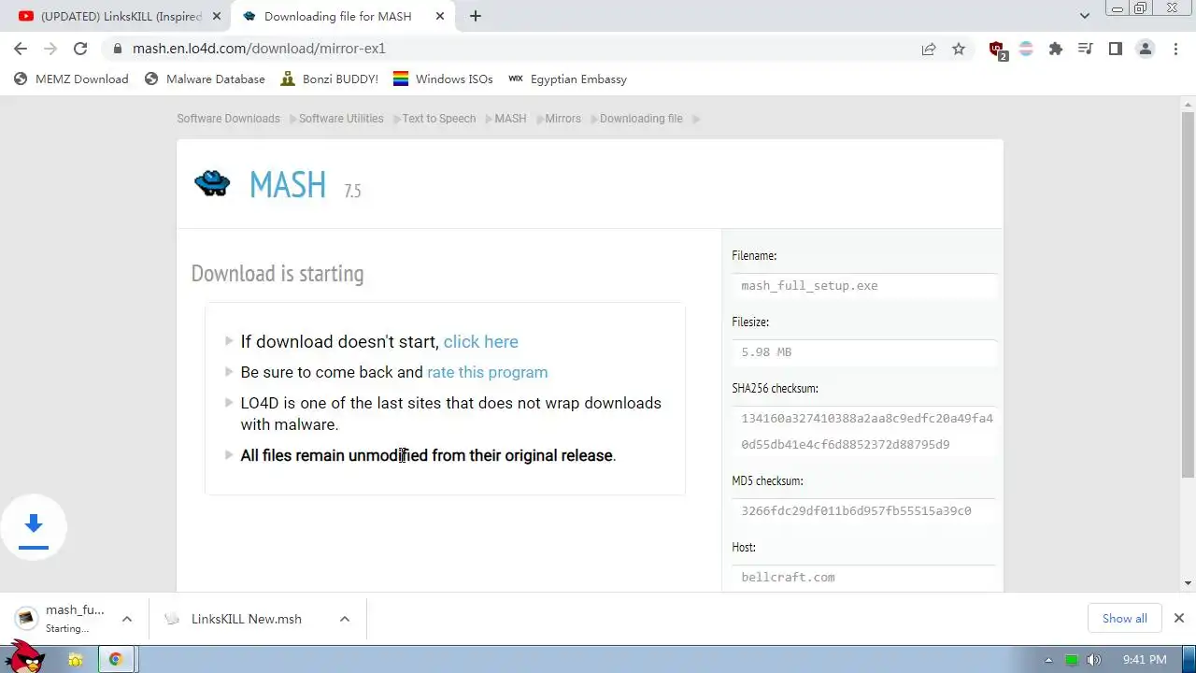
Task: Open the red shield extension icon
Action: (997, 50)
